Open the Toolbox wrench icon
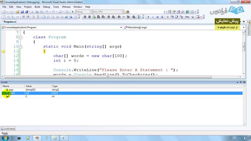251x141 pixels. click(x=183, y=12)
